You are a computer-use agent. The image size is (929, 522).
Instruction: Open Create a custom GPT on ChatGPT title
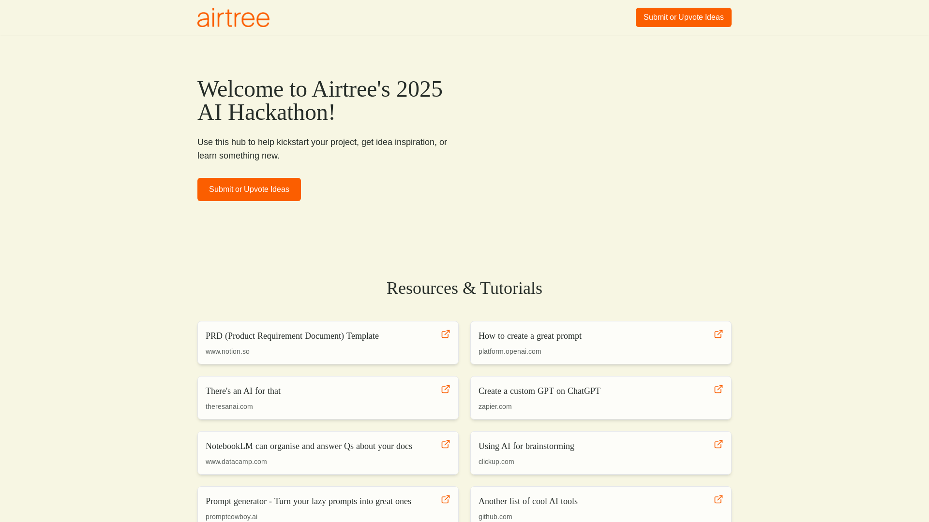click(x=539, y=391)
